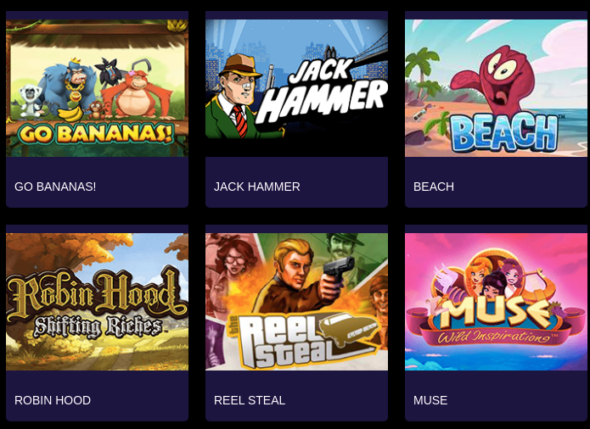Open the Robin Hood Shifting Riches thumbnail

97,302
